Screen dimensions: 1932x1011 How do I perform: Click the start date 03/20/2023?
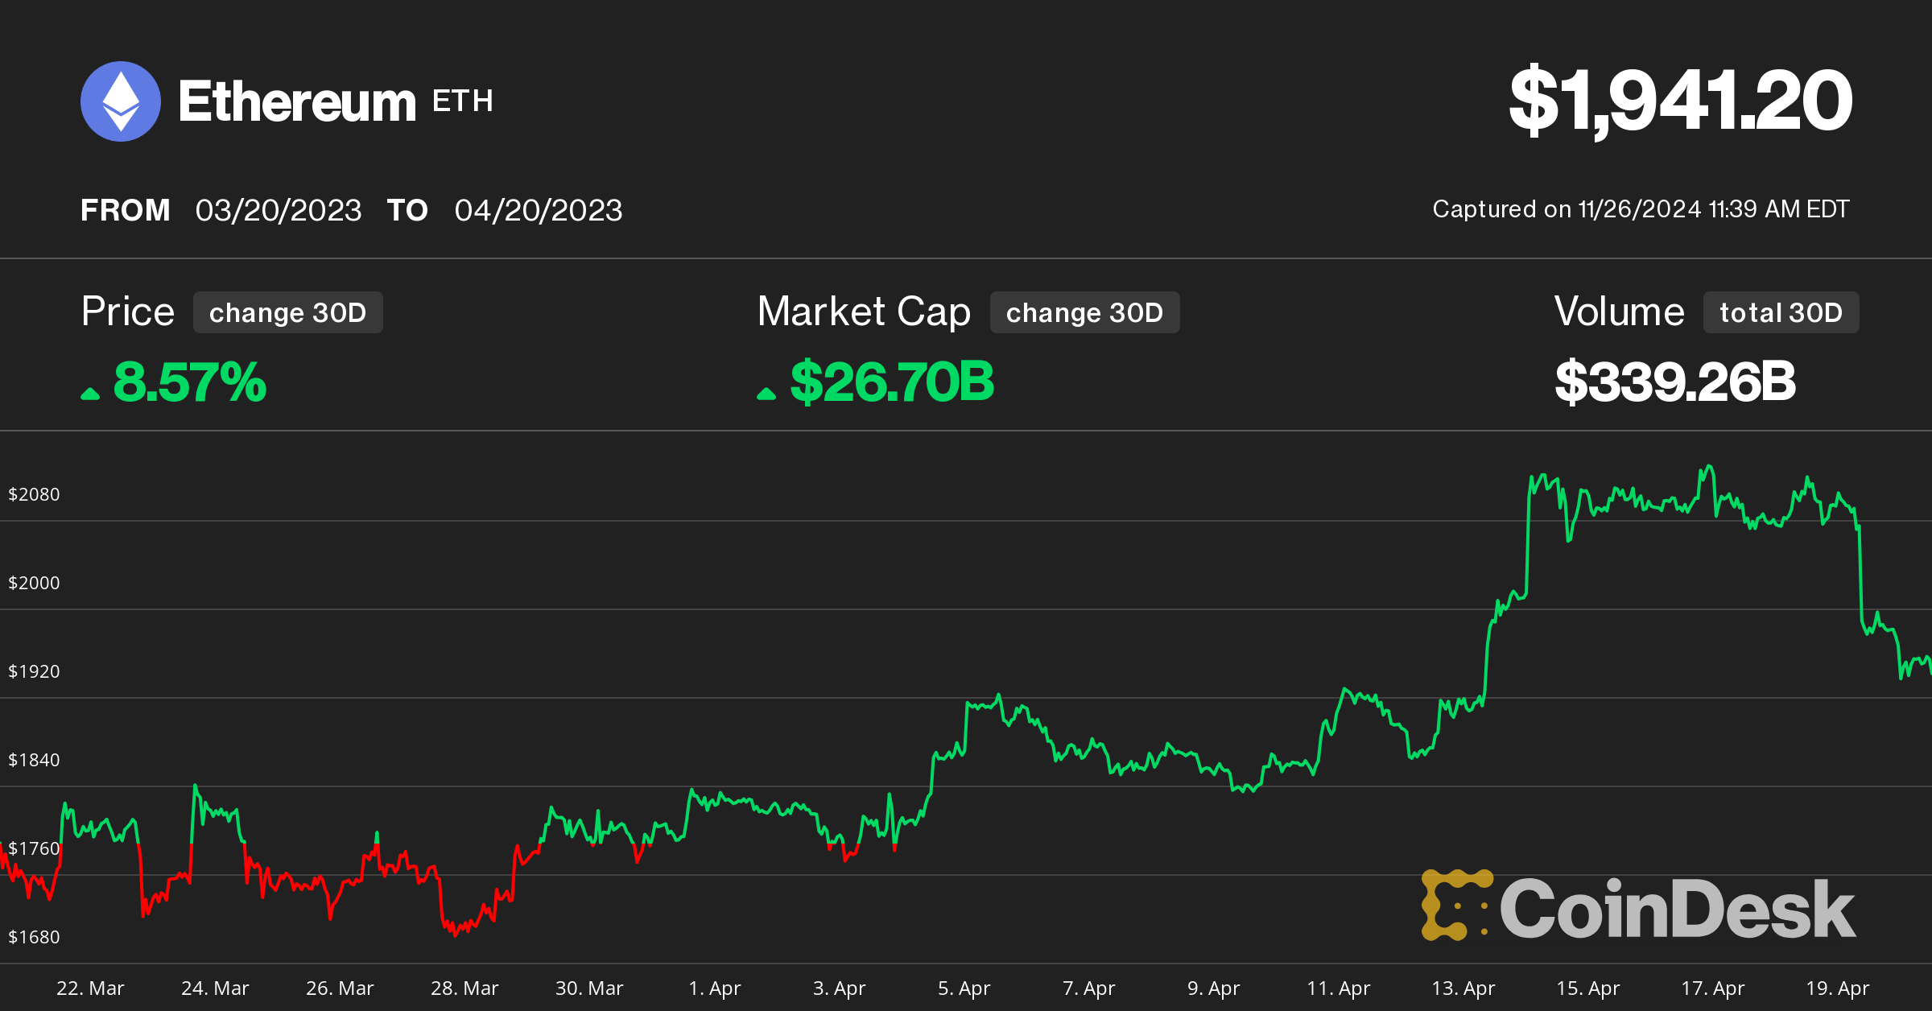click(x=279, y=210)
